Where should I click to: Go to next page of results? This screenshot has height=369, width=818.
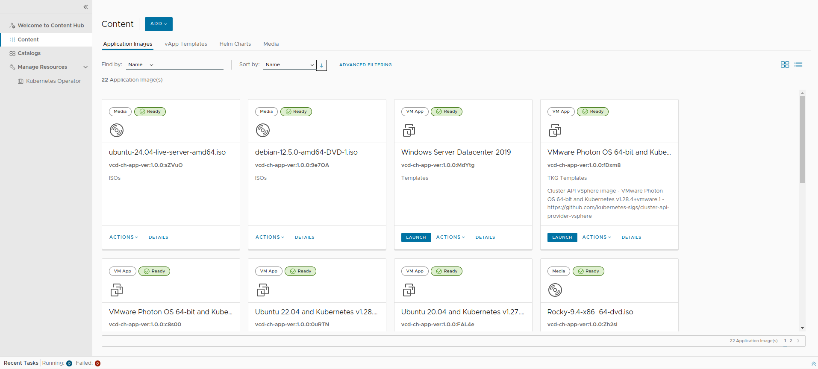(798, 341)
